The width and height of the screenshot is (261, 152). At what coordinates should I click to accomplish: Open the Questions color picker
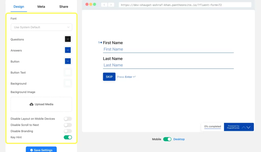68,39
